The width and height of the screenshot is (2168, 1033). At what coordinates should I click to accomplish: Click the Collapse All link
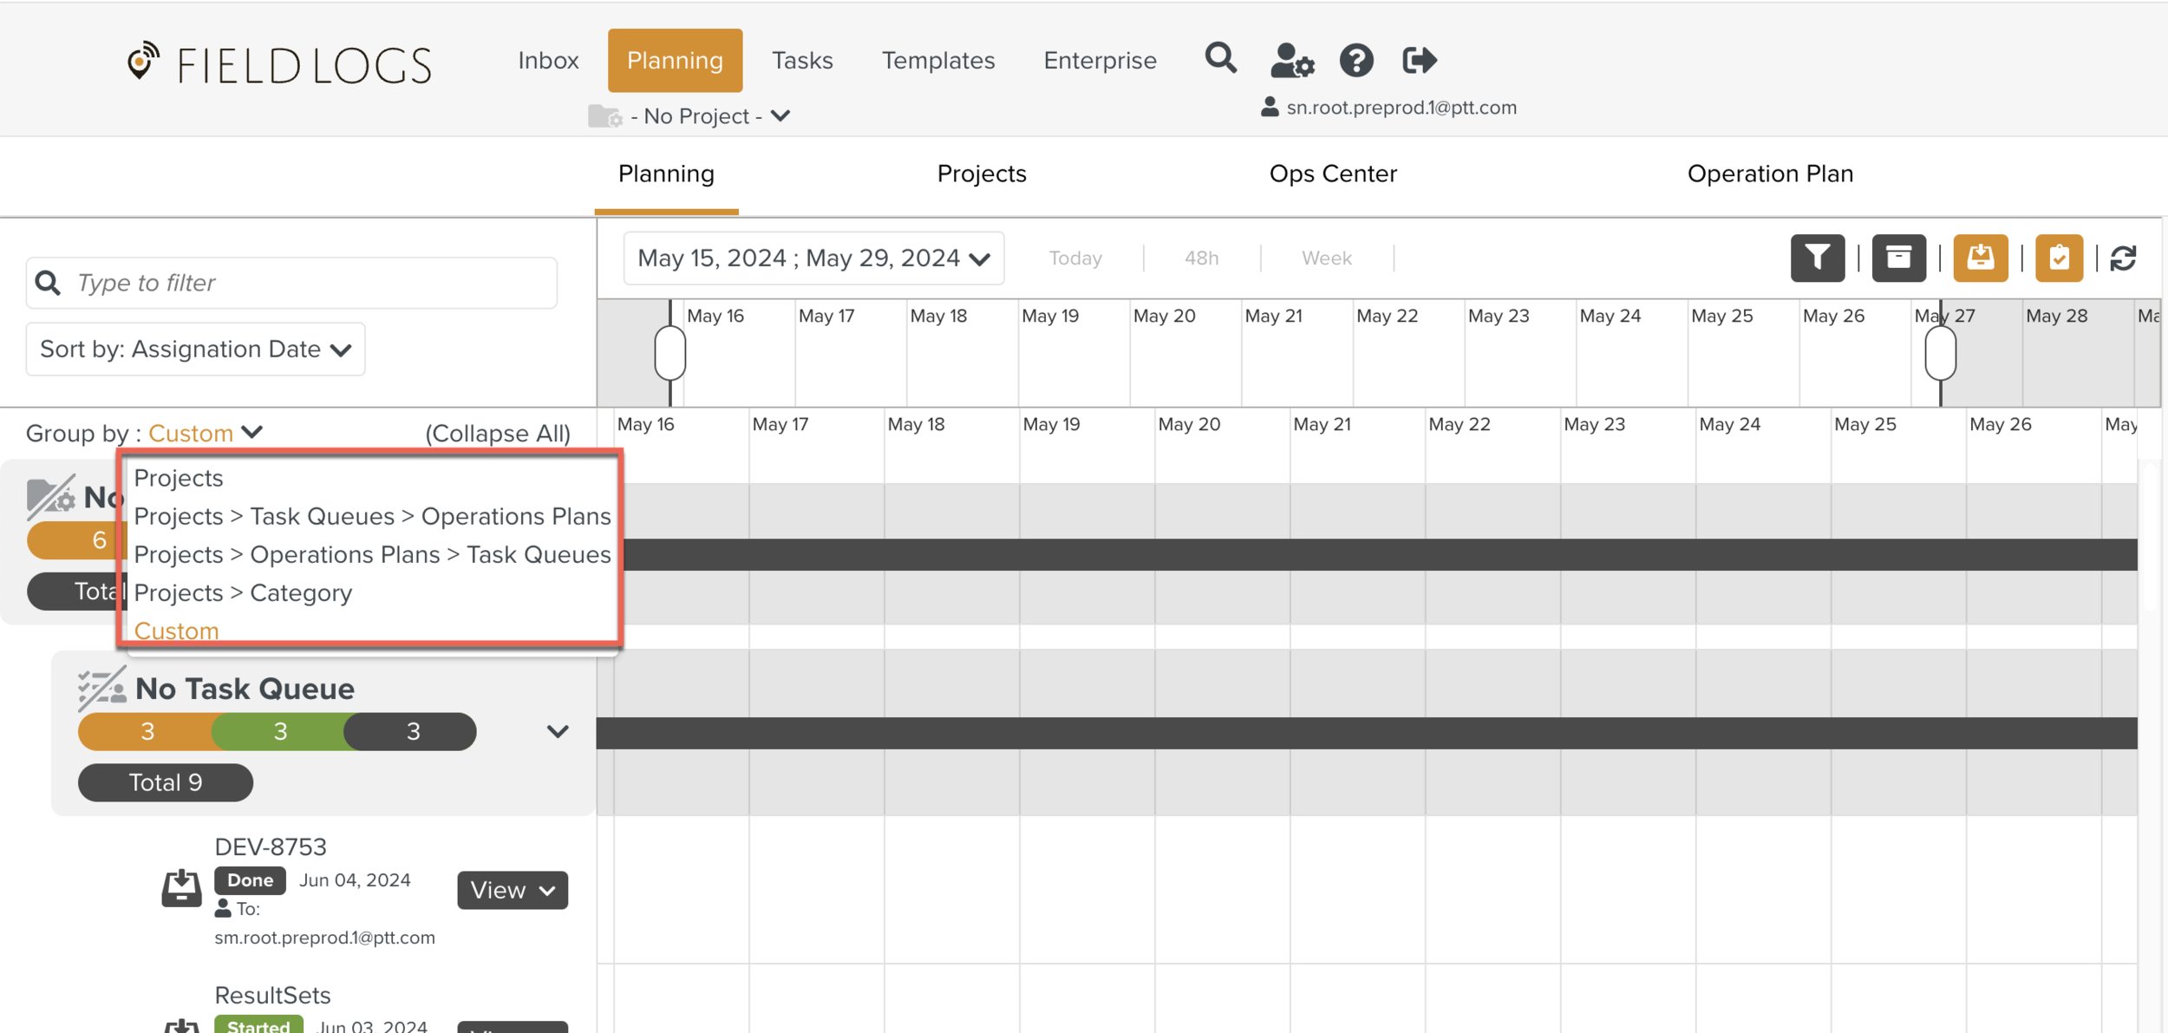497,433
